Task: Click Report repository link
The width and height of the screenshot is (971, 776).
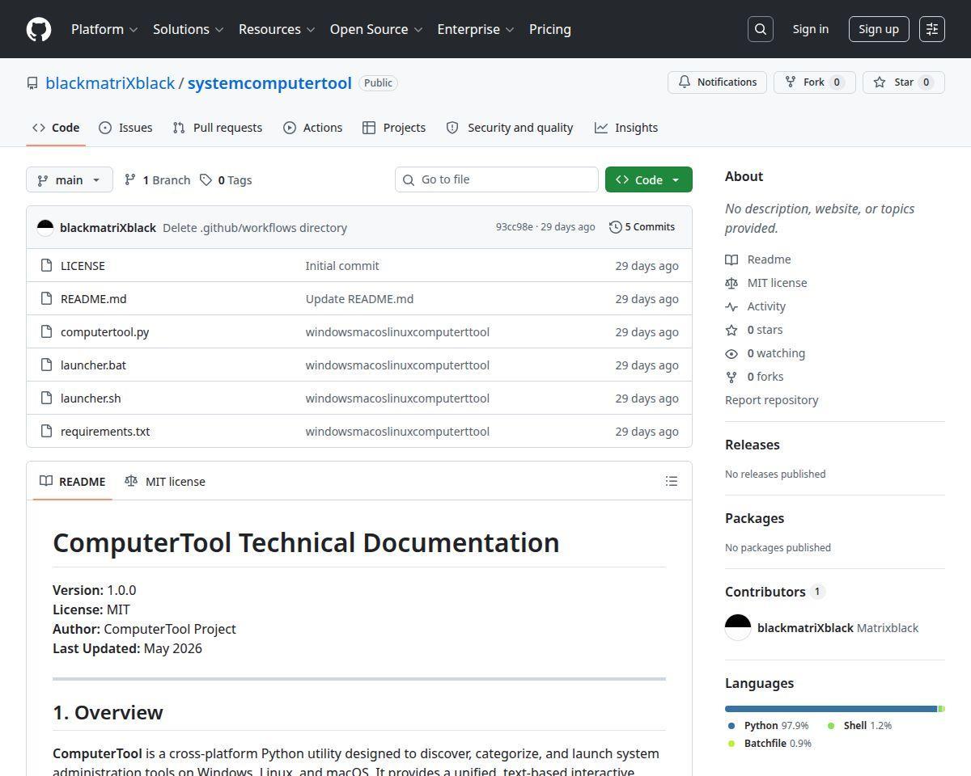Action: tap(771, 400)
